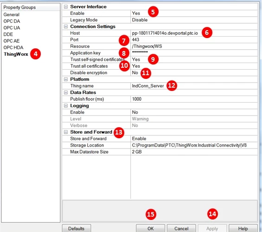Select the Host property label
Image resolution: width=262 pixels, height=232 pixels.
tap(75, 33)
